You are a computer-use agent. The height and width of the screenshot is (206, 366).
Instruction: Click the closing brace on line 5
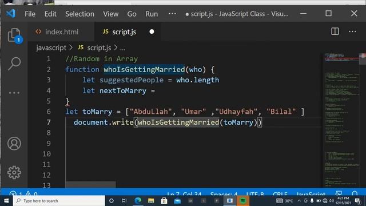coord(67,101)
